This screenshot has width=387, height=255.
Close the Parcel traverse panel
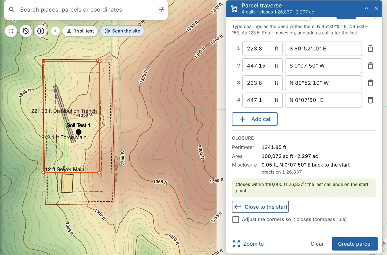(x=376, y=8)
